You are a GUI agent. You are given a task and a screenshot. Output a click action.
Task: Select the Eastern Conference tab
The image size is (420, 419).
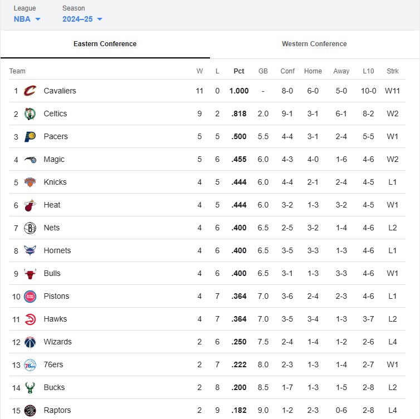(x=105, y=44)
